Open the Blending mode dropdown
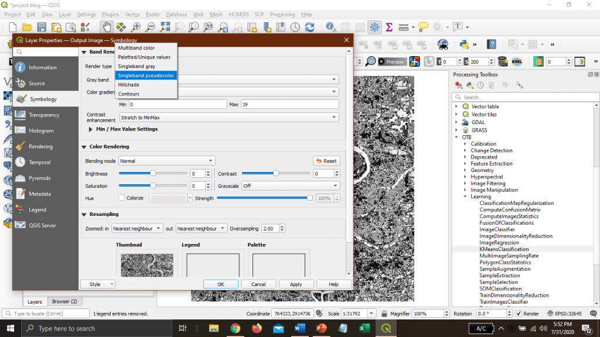Screen dimensions: 600x337 (x=166, y=161)
